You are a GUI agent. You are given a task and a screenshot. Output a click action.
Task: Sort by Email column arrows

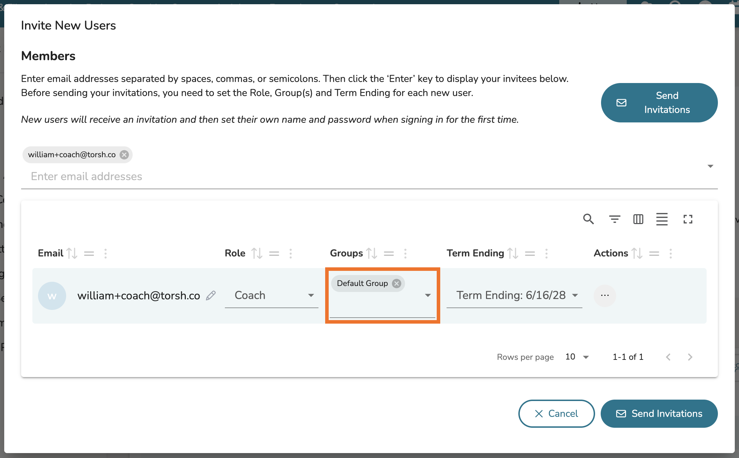point(72,253)
